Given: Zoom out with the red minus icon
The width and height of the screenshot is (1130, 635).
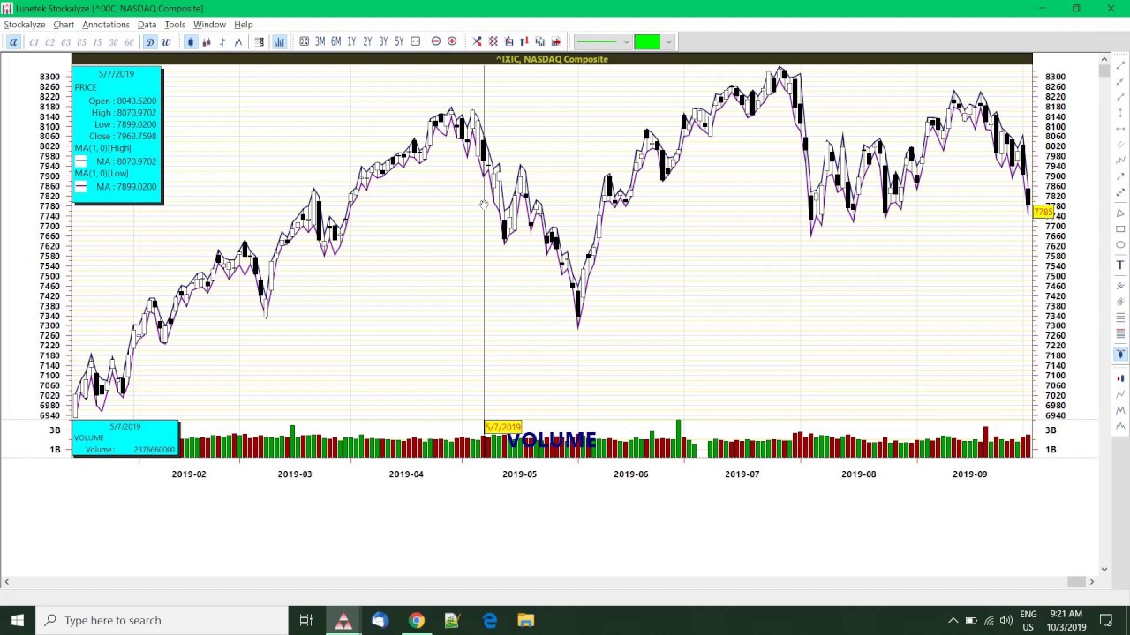Looking at the screenshot, I should (435, 41).
